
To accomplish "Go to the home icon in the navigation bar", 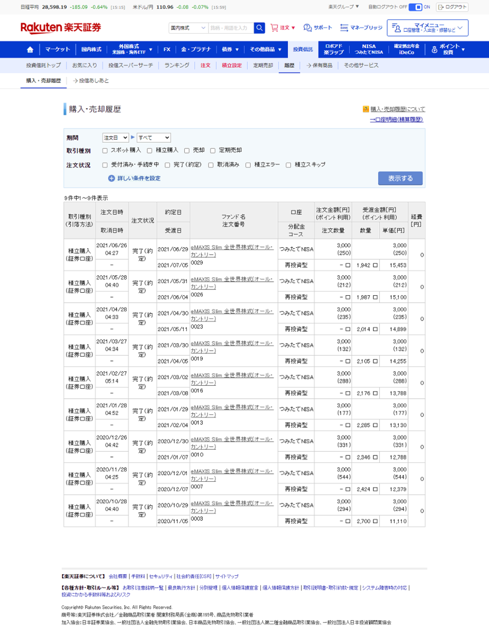I will [x=30, y=50].
